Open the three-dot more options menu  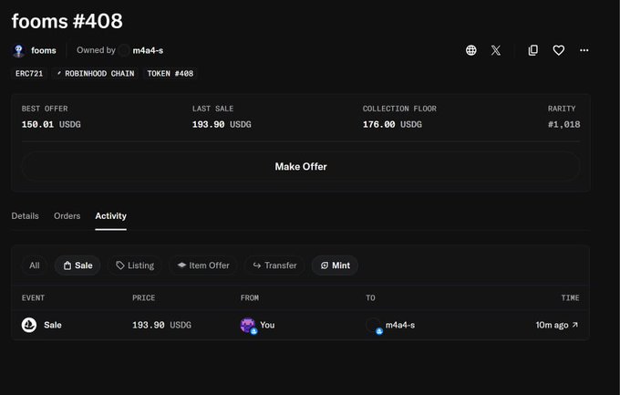[584, 50]
